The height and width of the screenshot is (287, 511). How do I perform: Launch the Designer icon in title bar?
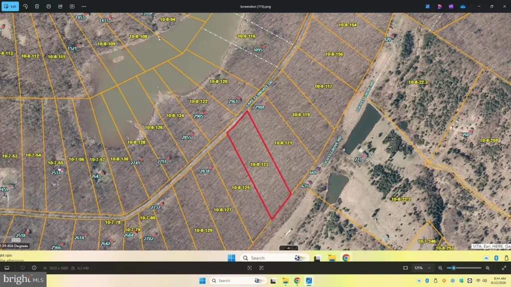(439, 6)
